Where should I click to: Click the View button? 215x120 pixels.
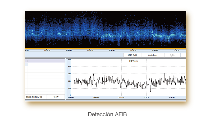click(56, 97)
